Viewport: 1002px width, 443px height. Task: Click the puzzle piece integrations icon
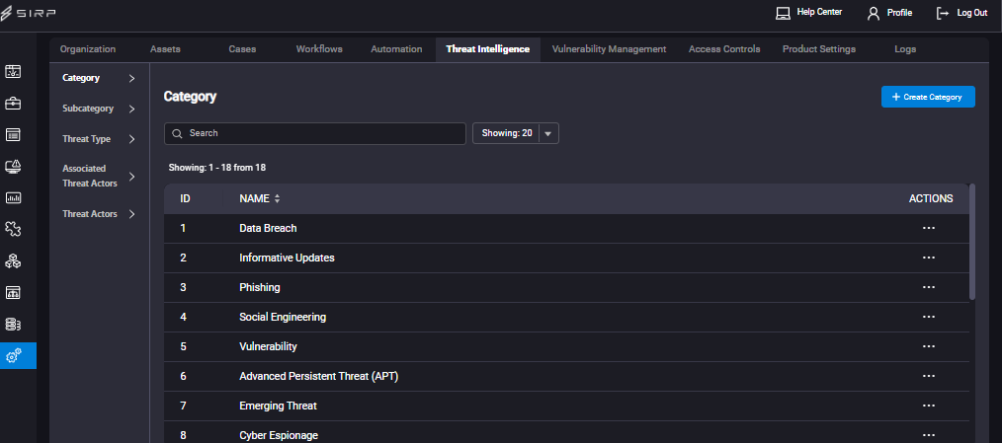14,229
